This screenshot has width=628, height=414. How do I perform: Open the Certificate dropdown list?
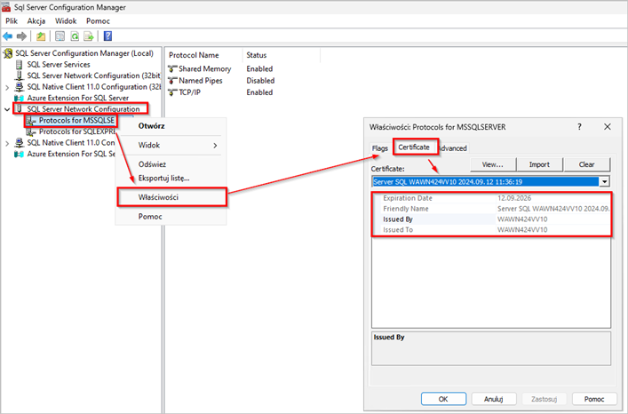pyautogui.click(x=604, y=182)
